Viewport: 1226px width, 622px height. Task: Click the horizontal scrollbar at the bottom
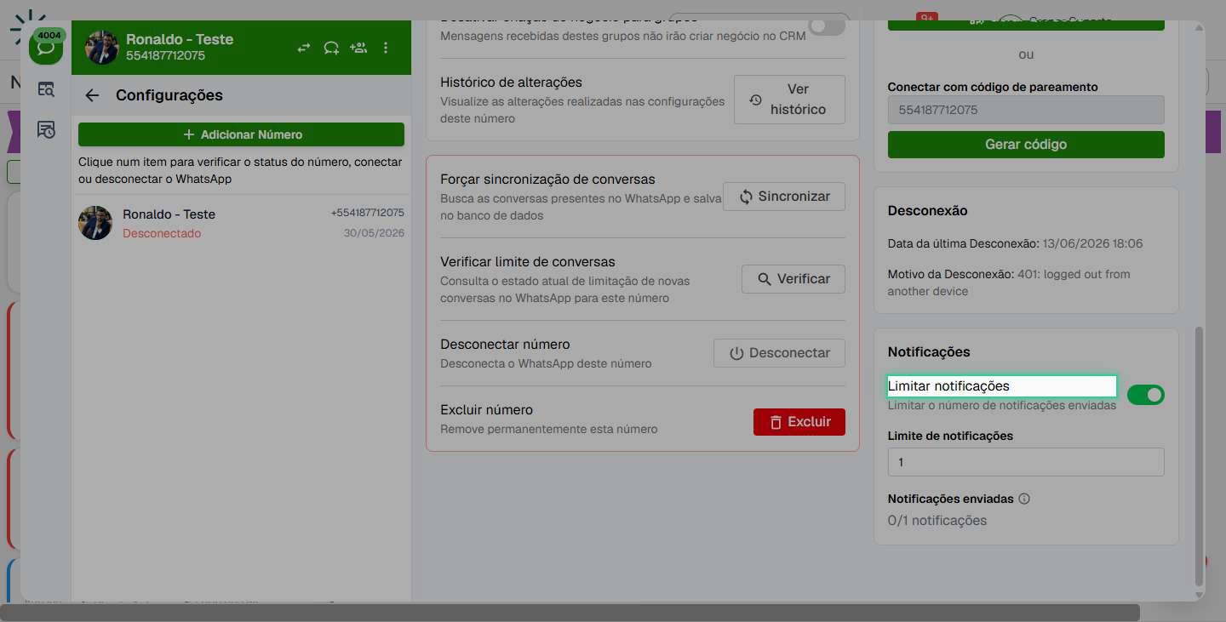pyautogui.click(x=570, y=613)
